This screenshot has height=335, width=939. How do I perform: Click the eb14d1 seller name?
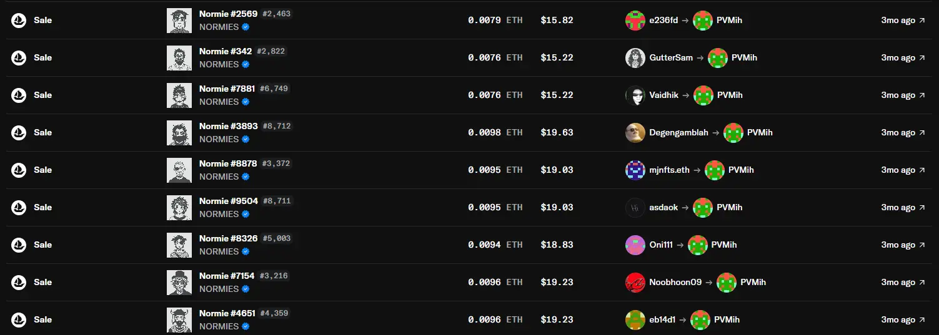pyautogui.click(x=662, y=320)
